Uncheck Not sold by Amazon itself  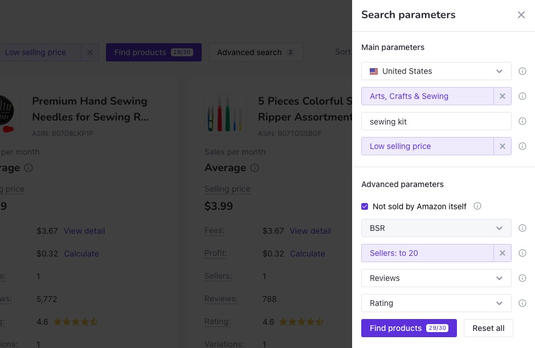point(365,206)
